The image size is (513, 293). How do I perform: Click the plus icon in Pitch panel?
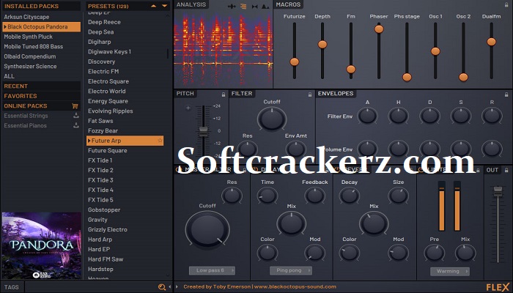click(188, 108)
